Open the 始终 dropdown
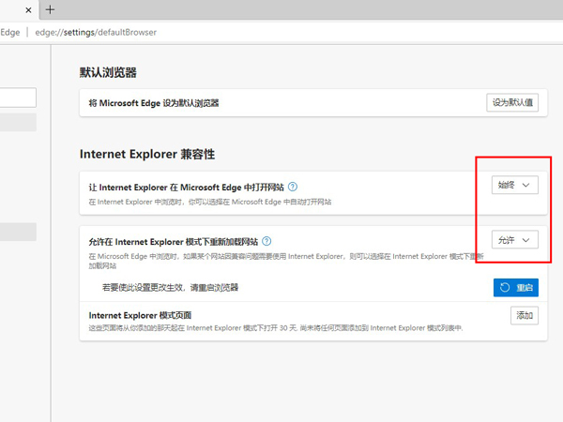This screenshot has width=563, height=422. click(515, 186)
